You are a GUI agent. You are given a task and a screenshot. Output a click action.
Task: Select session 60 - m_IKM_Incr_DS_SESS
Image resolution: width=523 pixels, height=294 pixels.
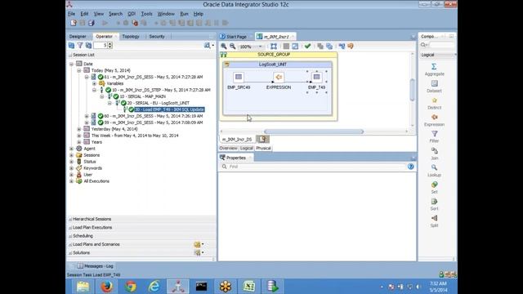[154, 116]
